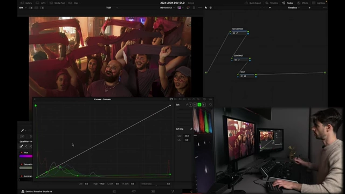Click the node graph output connector
Screen dimensions: 345x194
(325, 73)
